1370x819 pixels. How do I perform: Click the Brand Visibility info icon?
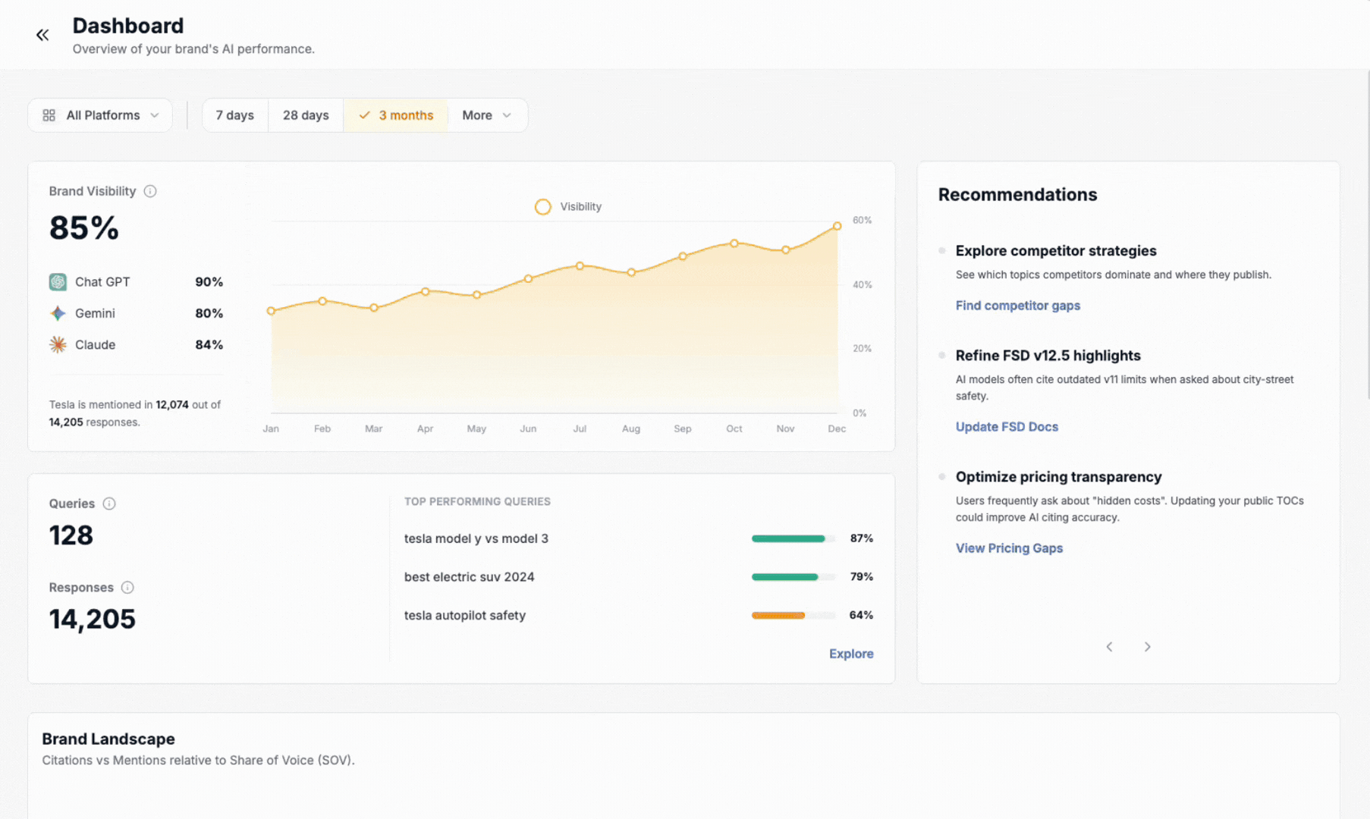[x=150, y=191]
